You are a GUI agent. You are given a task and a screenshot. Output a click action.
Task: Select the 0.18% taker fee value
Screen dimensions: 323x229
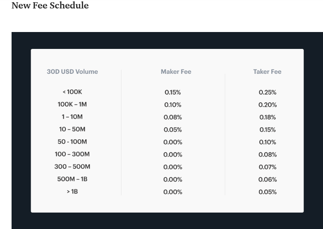[x=267, y=117]
